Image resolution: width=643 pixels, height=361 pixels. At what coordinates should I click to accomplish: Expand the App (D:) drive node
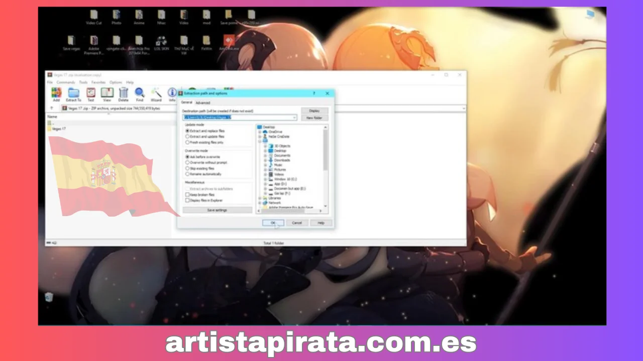[x=265, y=184]
